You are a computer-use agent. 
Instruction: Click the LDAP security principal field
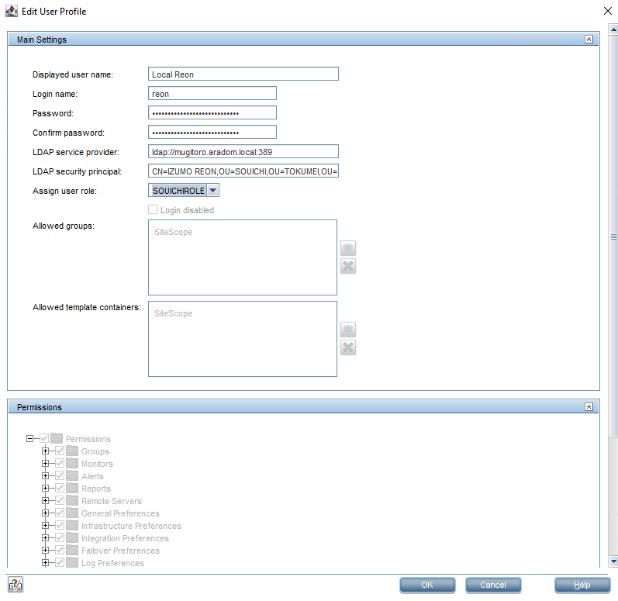tap(243, 171)
